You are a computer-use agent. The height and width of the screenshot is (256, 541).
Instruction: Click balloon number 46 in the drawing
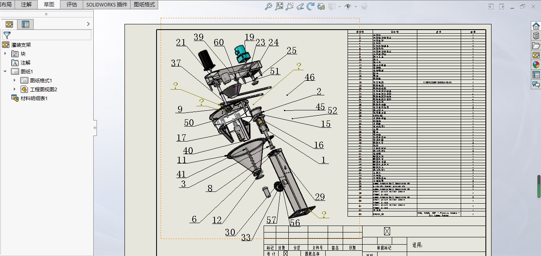pyautogui.click(x=309, y=77)
